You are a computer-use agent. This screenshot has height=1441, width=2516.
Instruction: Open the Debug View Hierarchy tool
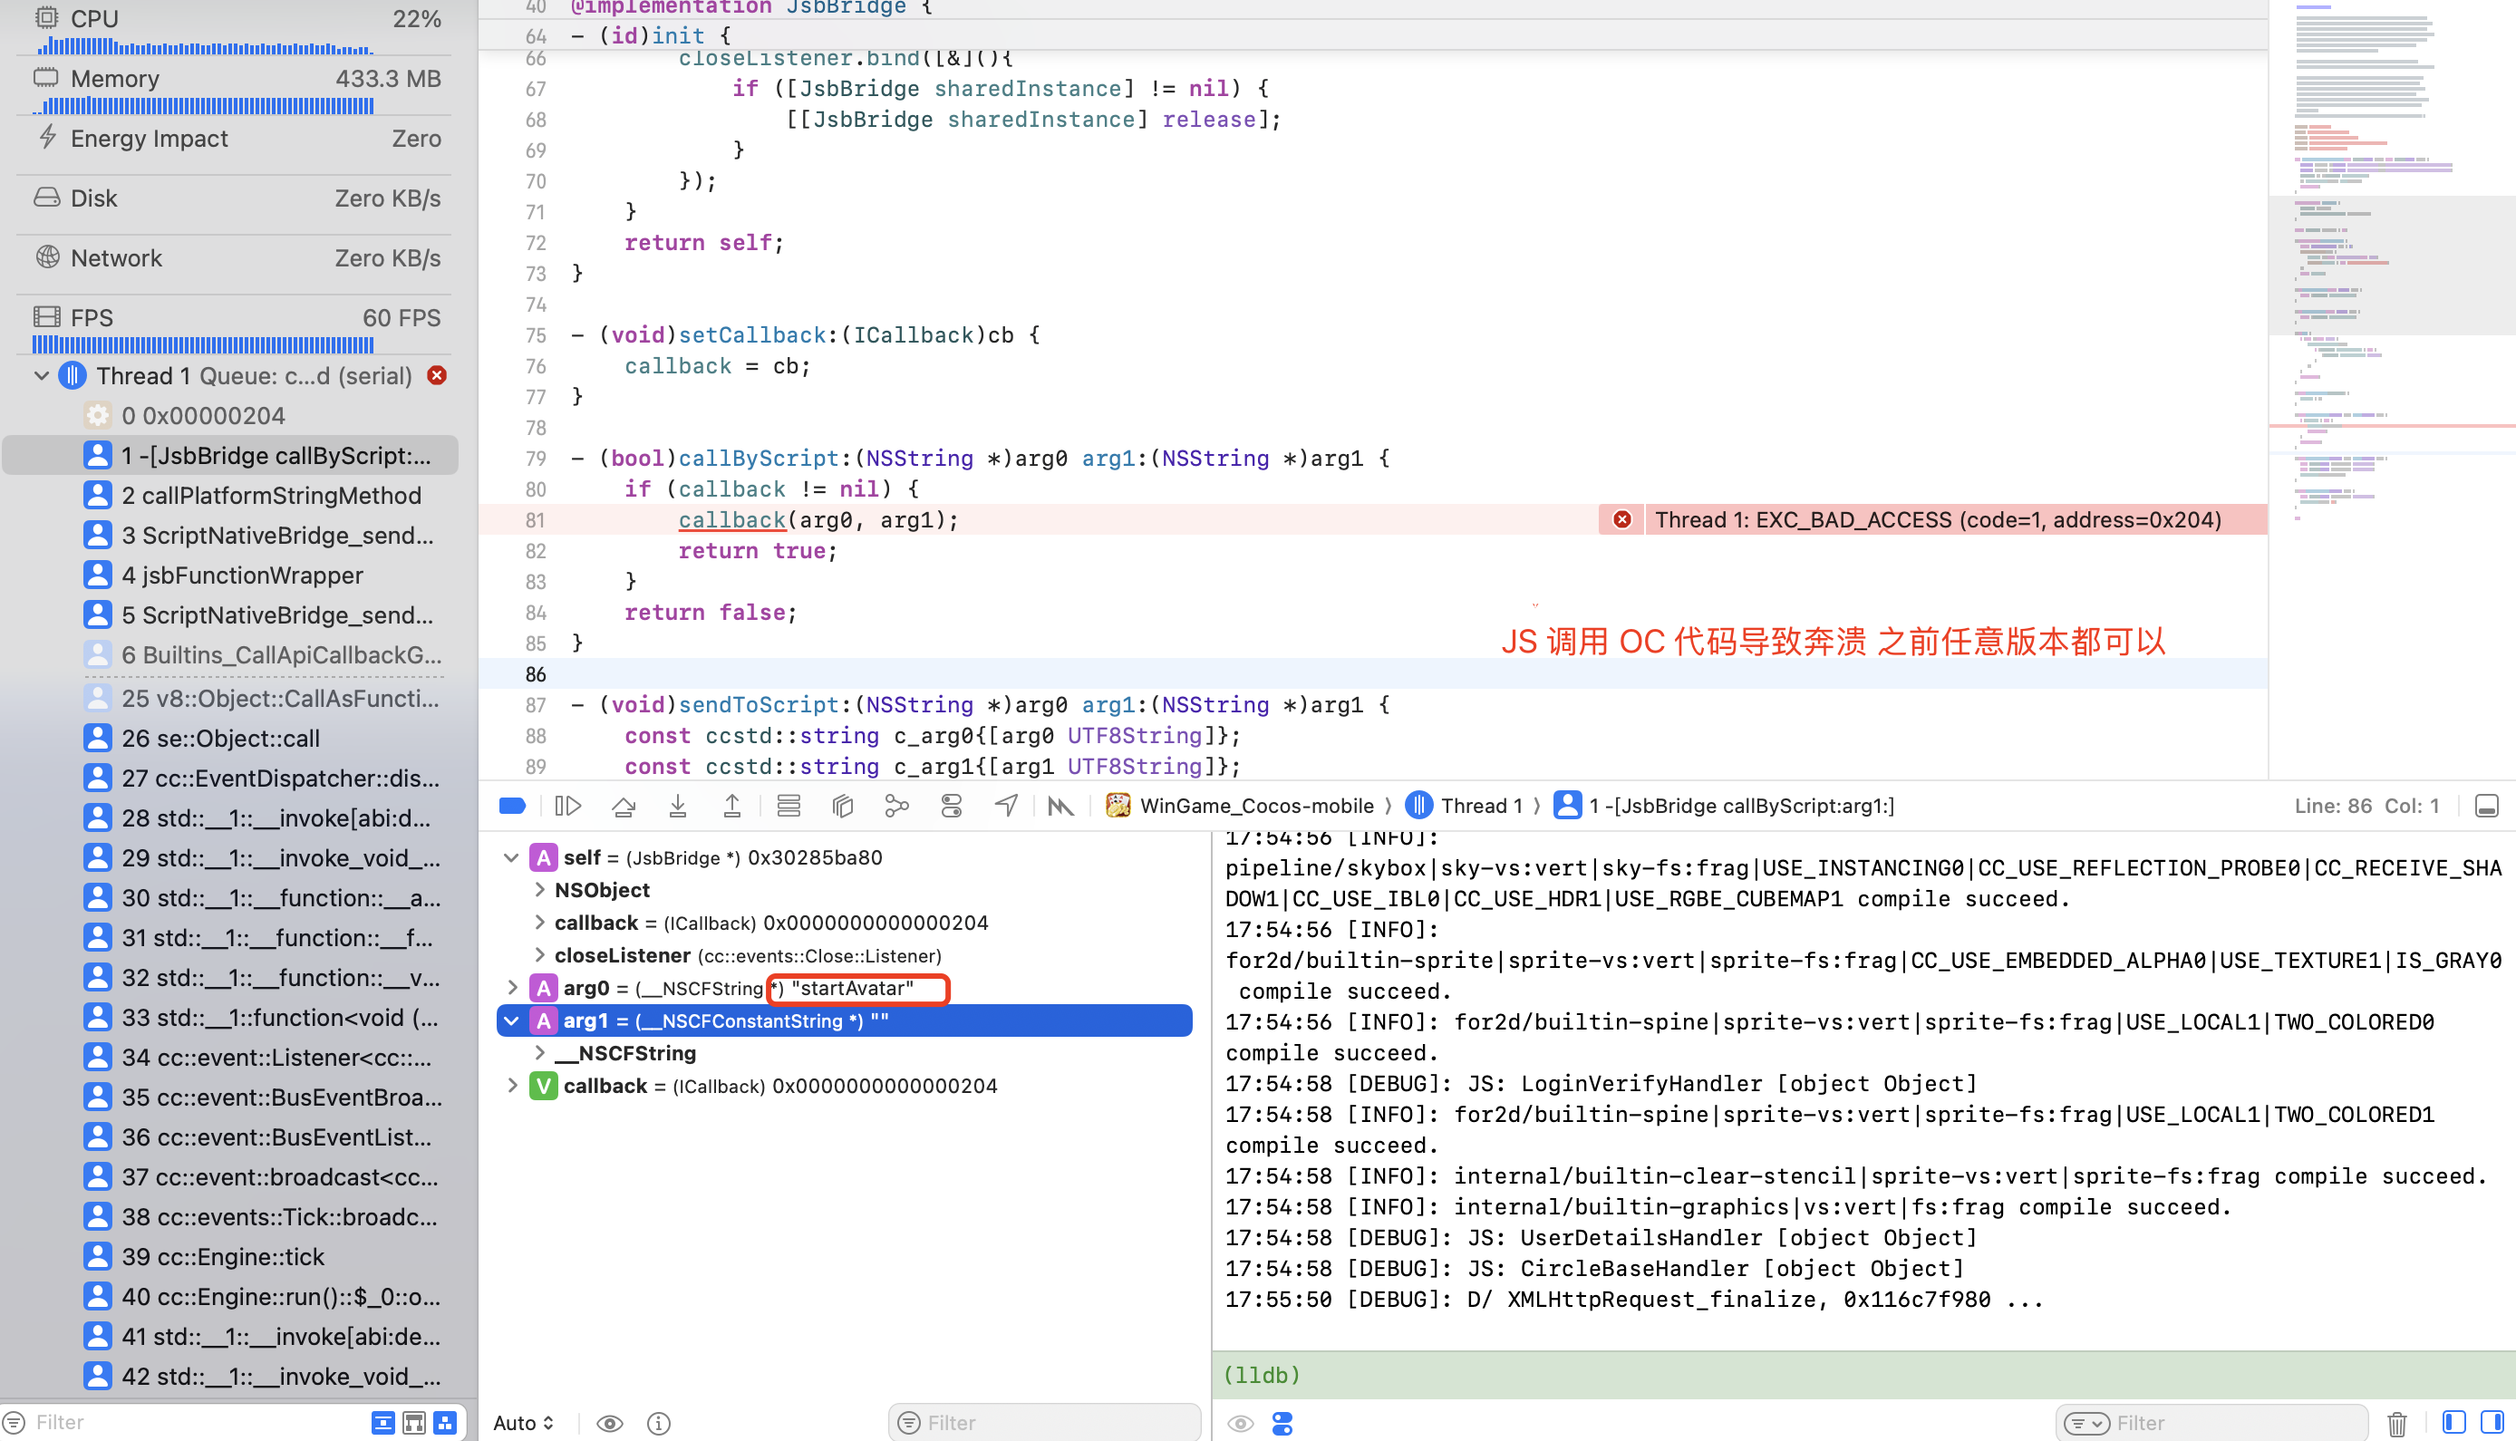coord(842,806)
